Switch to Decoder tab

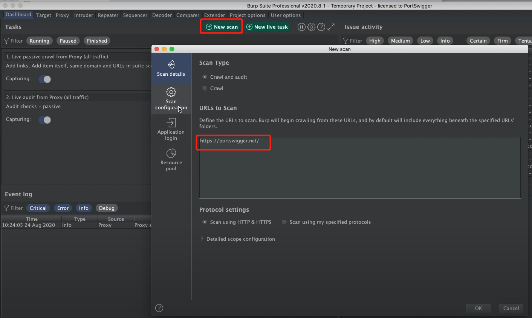point(162,15)
